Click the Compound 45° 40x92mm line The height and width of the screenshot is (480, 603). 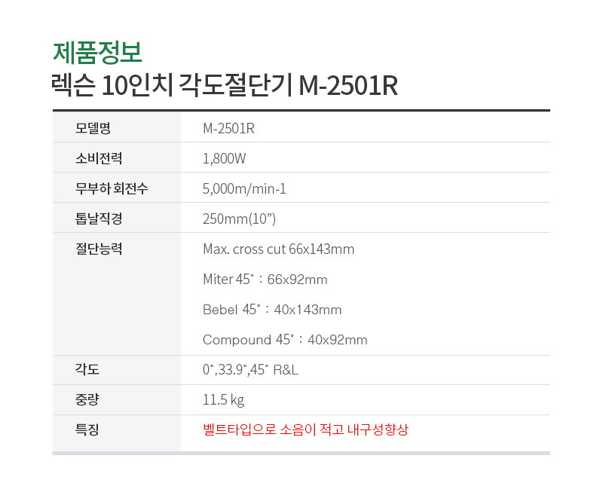[285, 339]
